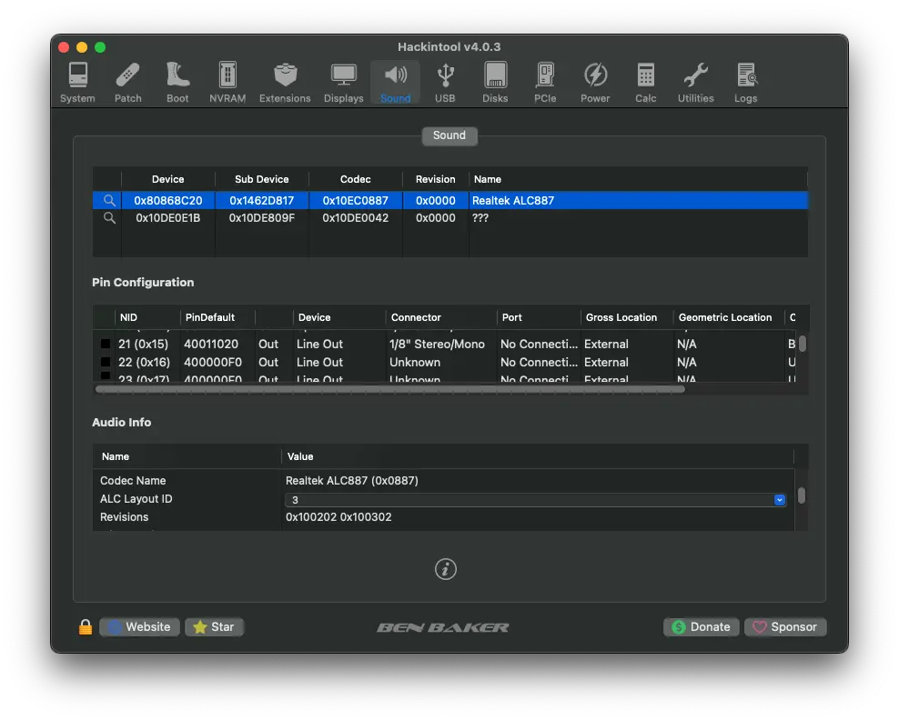Open the Patch toolbar icon
Image resolution: width=899 pixels, height=720 pixels.
[127, 75]
